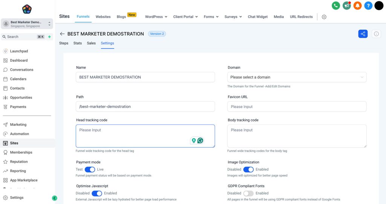
Task: Click the Head tracking code text area
Action: pos(145,136)
